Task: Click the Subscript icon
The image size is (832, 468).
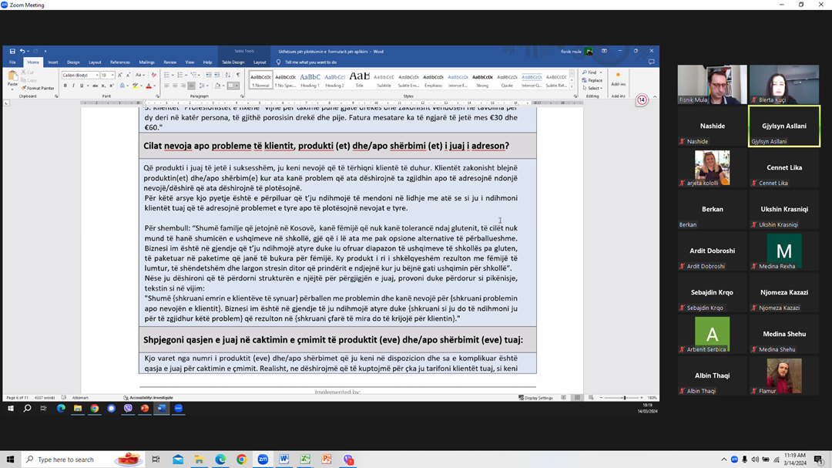Action: (x=103, y=86)
